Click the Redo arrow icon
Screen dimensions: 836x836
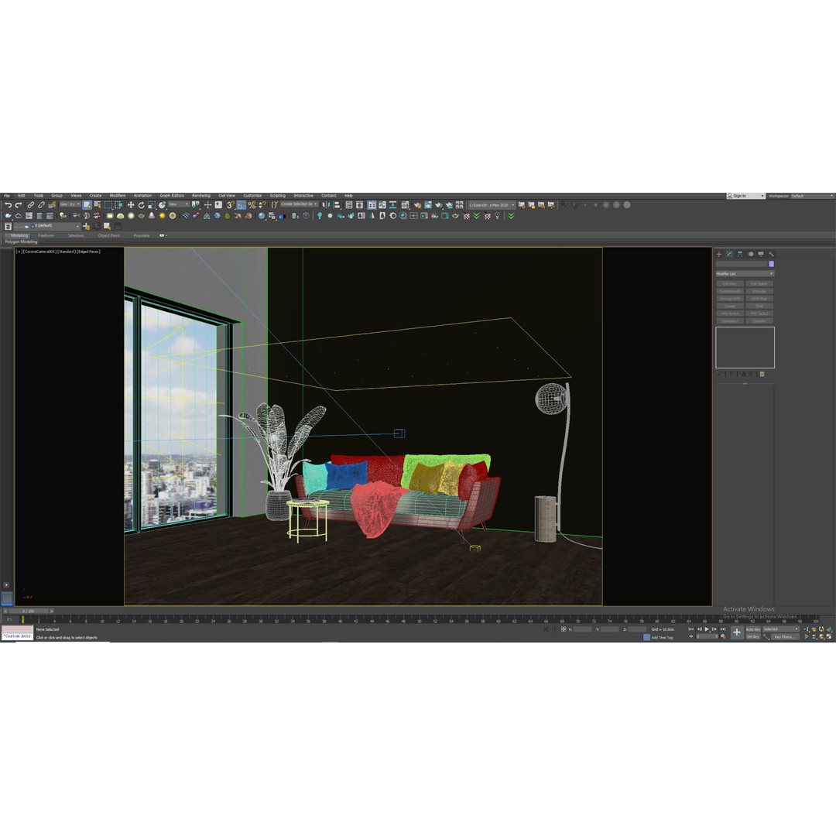coord(18,204)
